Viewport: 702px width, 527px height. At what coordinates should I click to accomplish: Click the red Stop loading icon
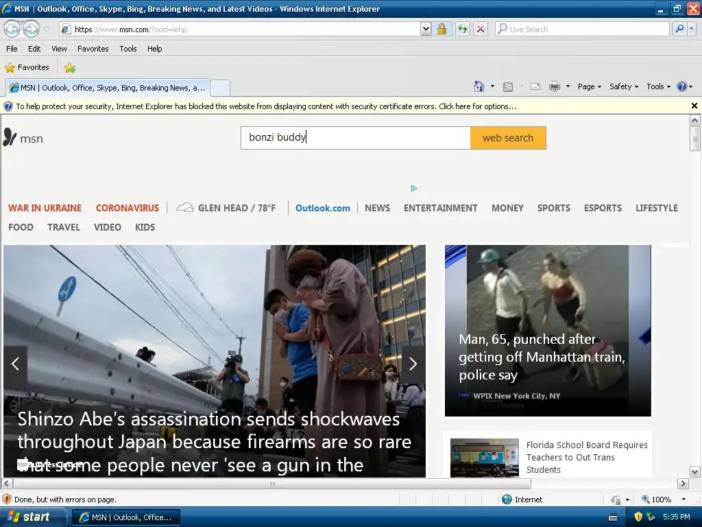tap(481, 30)
